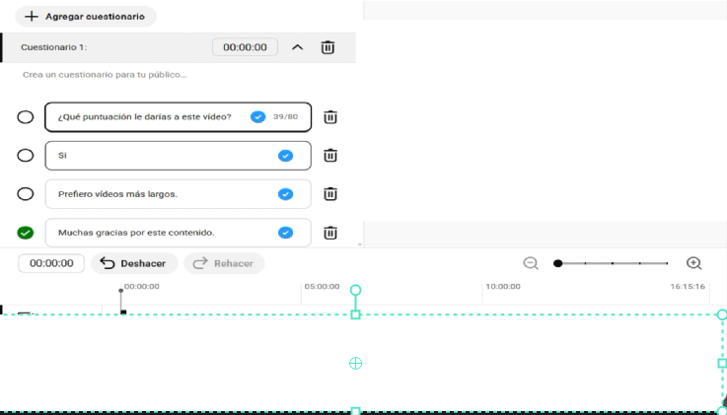Click the 05:00:00 mark on timeline ruler

pos(322,287)
